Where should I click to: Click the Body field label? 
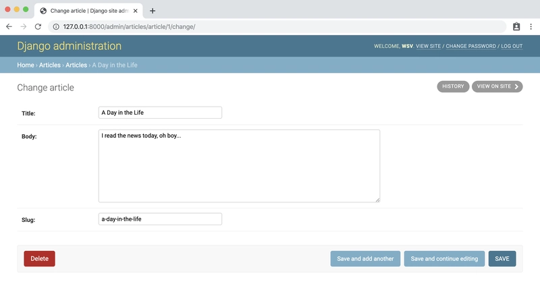29,136
